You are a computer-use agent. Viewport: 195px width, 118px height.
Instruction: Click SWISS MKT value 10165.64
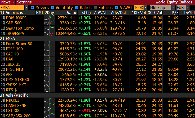point(66,85)
